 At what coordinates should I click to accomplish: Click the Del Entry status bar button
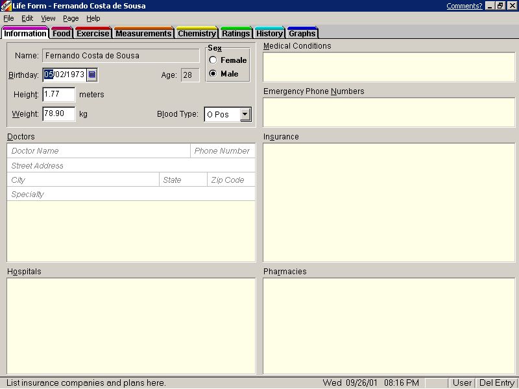coord(496,383)
